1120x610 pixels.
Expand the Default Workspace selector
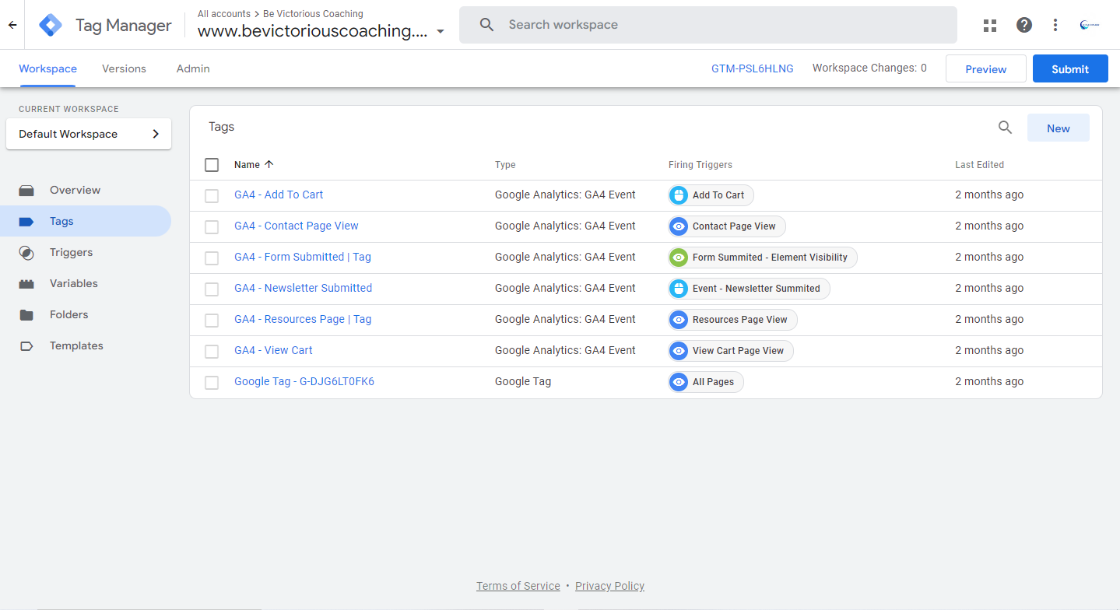point(89,134)
